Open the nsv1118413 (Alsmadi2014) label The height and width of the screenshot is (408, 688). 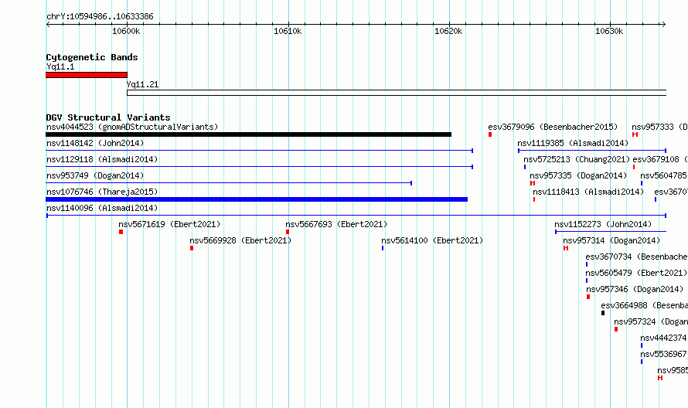click(588, 192)
